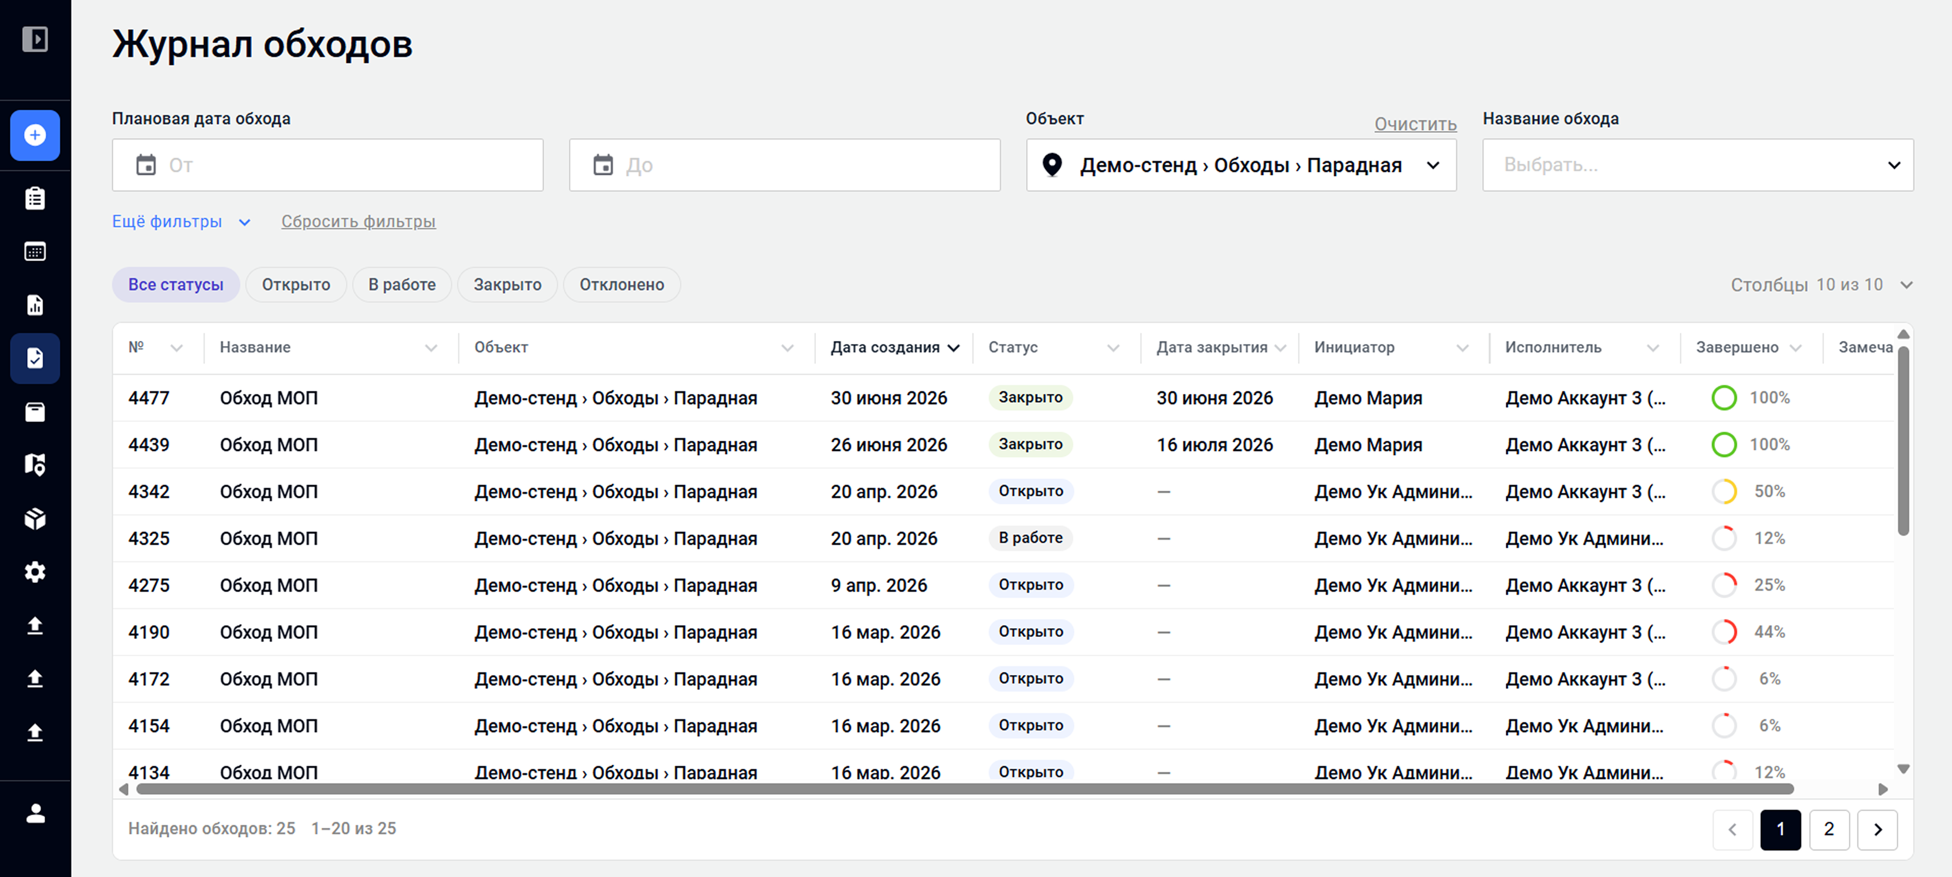
Task: Click row number 4325
Action: tap(149, 539)
